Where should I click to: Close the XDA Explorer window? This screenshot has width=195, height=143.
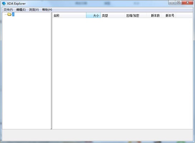pos(187,3)
